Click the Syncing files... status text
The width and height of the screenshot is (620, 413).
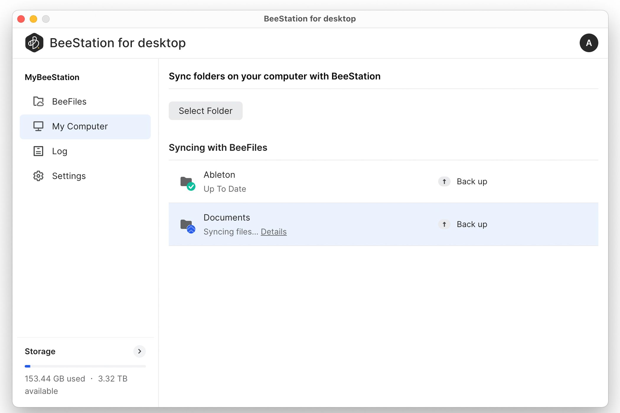coord(231,232)
